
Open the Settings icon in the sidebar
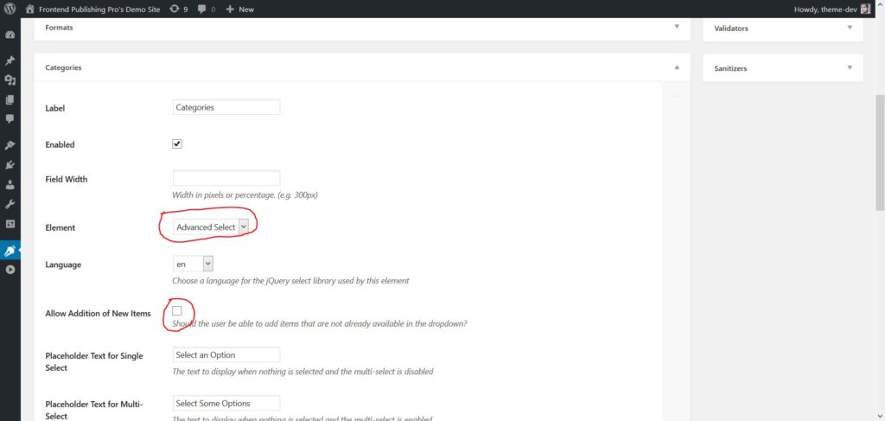point(10,224)
